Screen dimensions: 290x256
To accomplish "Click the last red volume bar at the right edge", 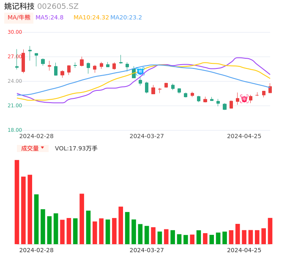I will coord(270,231).
